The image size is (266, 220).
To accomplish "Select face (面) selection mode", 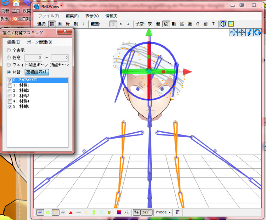I will pos(60,24).
